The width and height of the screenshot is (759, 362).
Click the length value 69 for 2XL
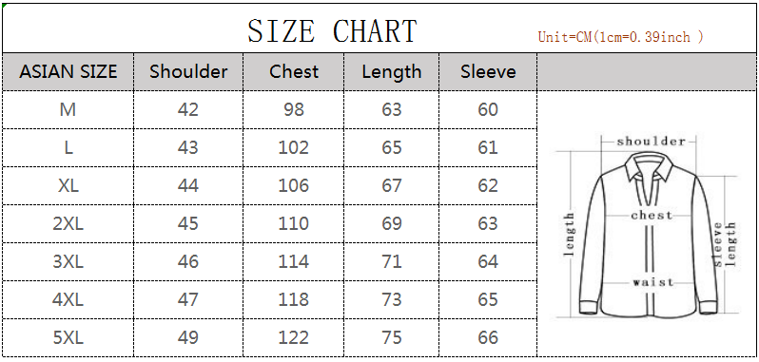392,223
